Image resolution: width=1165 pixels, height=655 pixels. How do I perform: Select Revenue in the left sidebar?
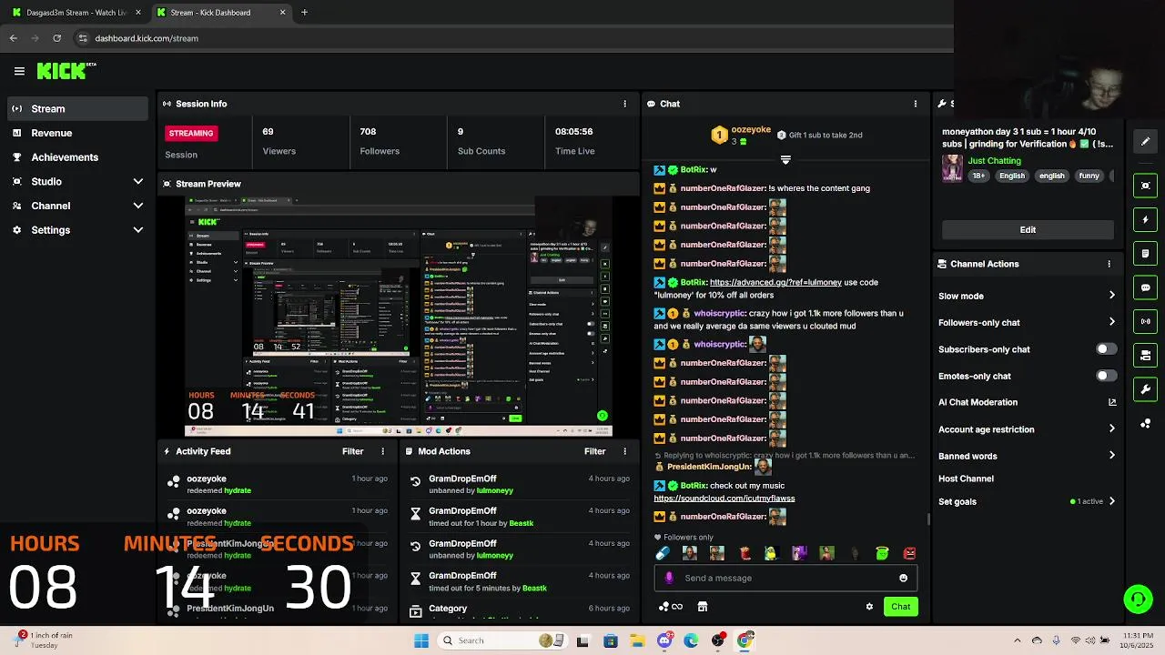[x=76, y=133]
